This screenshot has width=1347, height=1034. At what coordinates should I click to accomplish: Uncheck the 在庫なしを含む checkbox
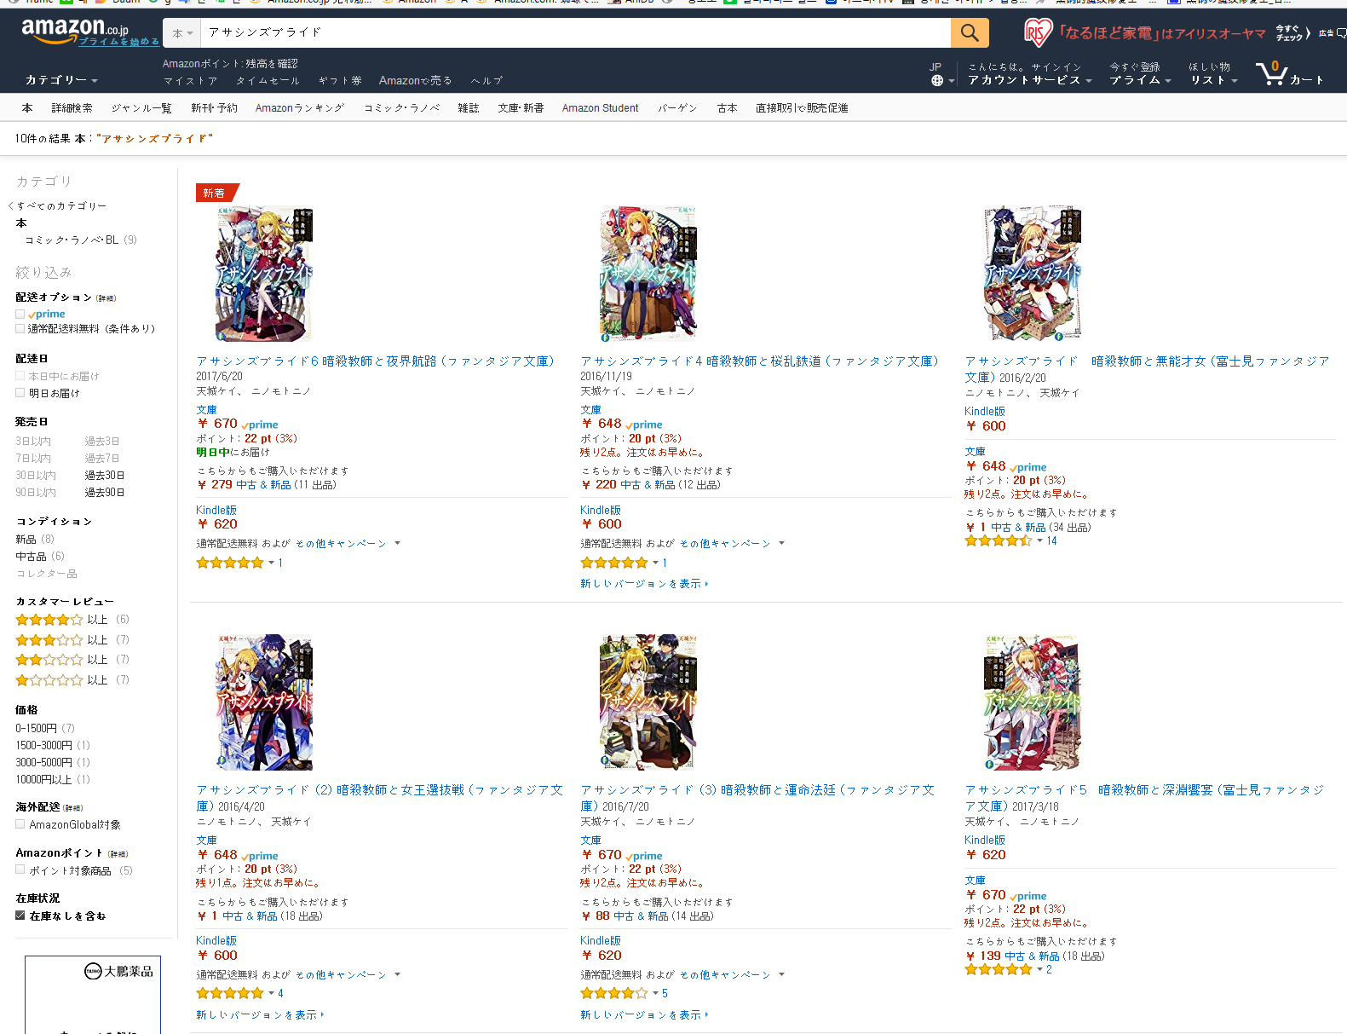20,916
